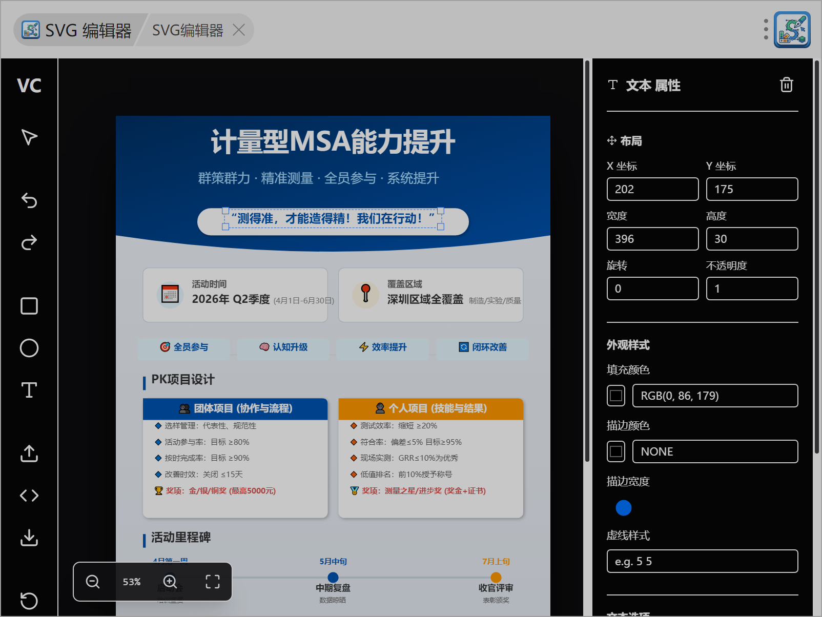Switch to the SVG 编辑器 tab
Image resolution: width=822 pixels, height=617 pixels.
77,30
